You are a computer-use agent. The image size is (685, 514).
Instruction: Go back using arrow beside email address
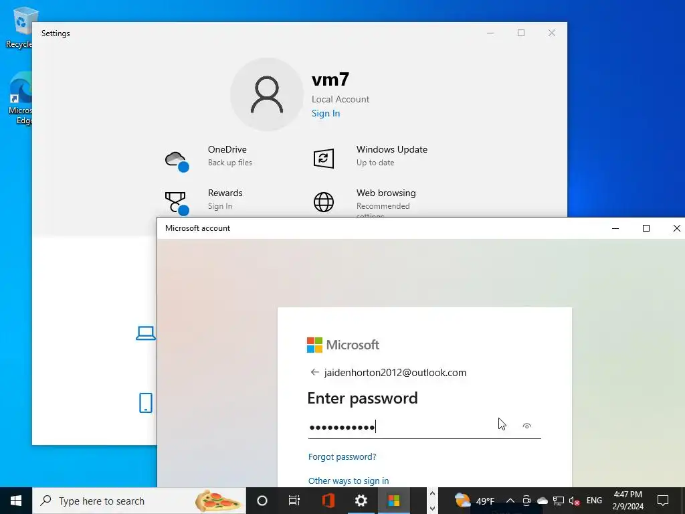pyautogui.click(x=314, y=372)
